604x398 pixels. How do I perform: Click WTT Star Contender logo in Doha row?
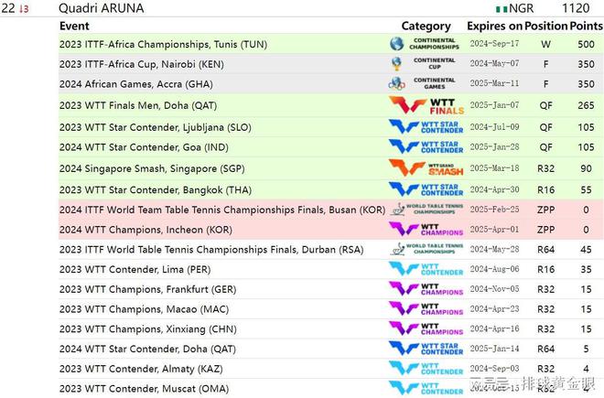[426, 349]
